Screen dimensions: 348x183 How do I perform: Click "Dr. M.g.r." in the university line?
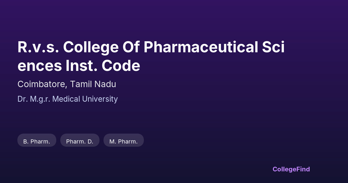(x=34, y=99)
